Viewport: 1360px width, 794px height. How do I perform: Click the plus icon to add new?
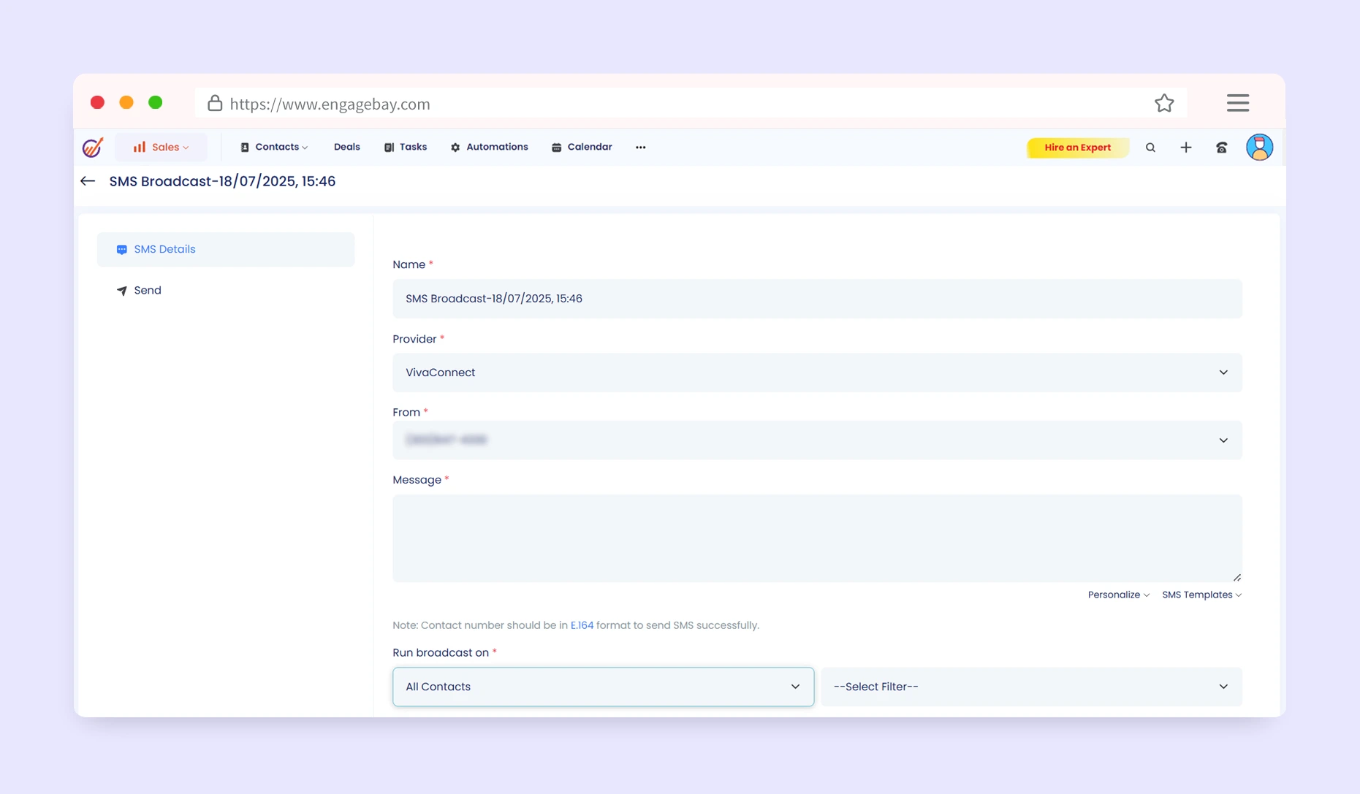(1185, 148)
